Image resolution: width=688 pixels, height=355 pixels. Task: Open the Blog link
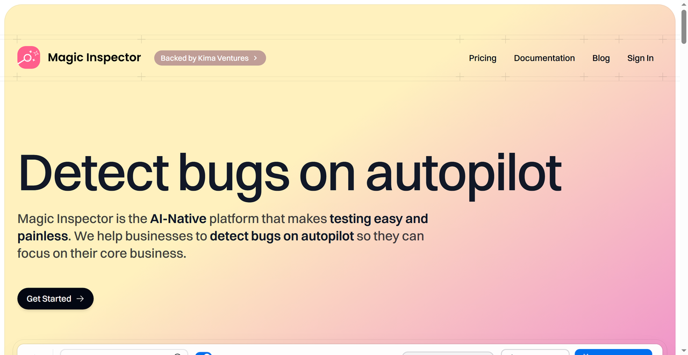click(601, 58)
